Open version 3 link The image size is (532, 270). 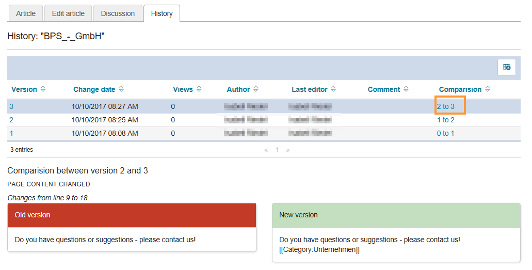click(x=11, y=106)
